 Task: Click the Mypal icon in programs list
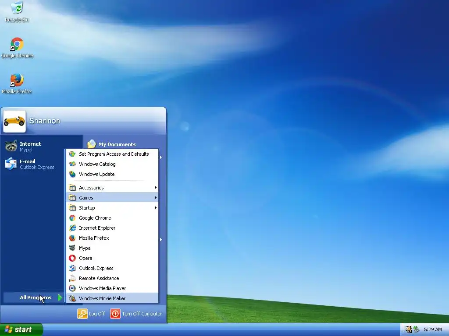click(x=72, y=248)
